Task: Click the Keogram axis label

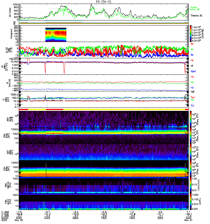Action: [x=11, y=34]
